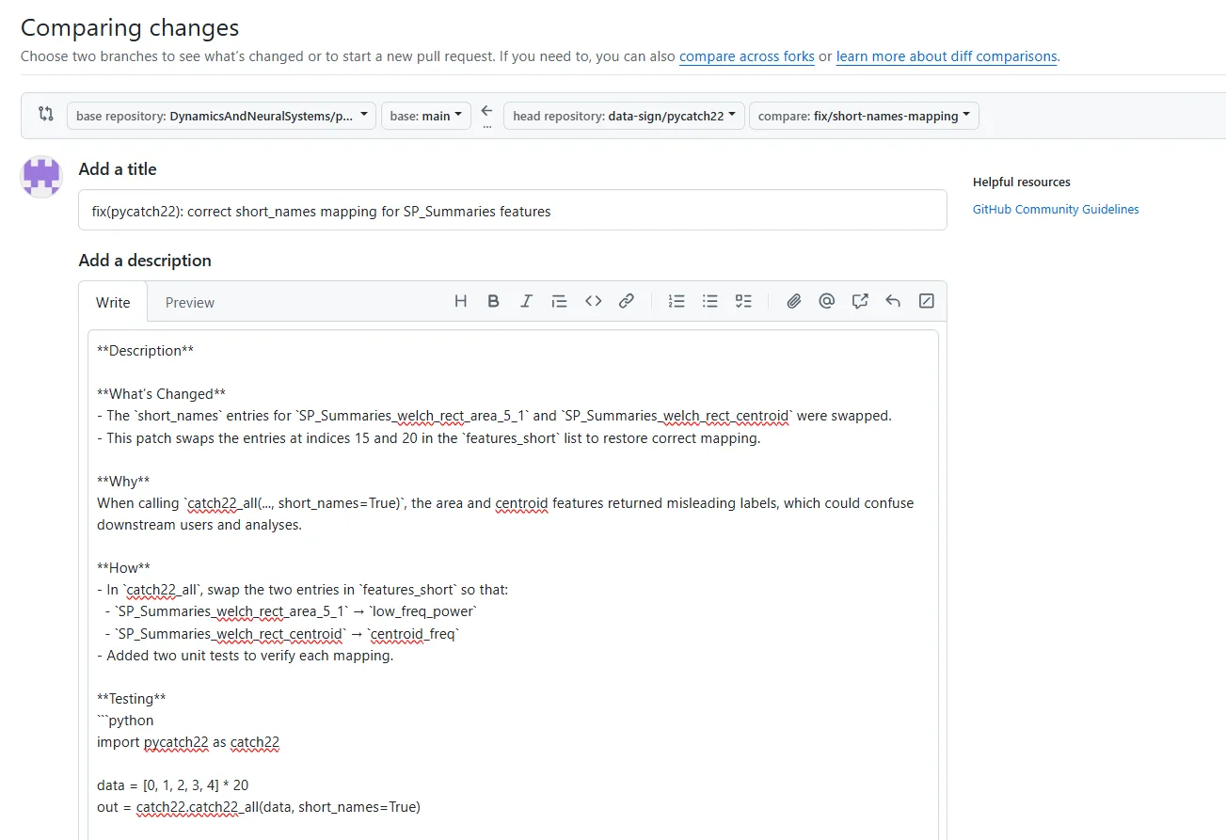Click the line mentioning indices 15 and 20

click(x=428, y=438)
